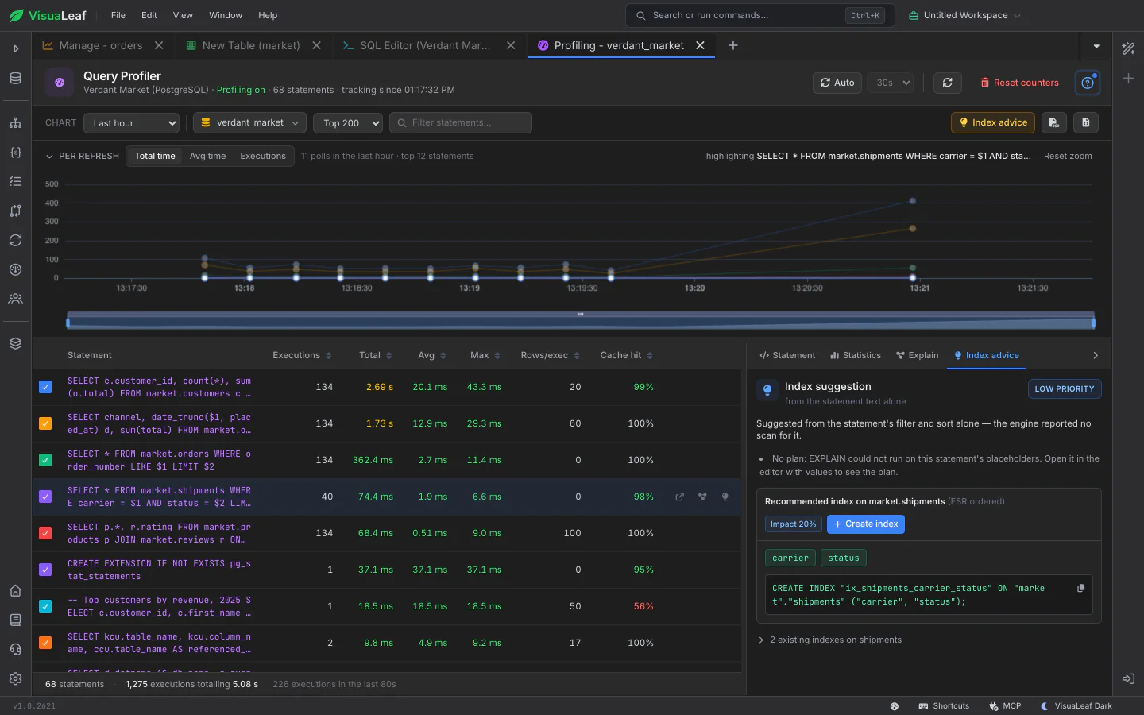This screenshot has width=1144, height=715.
Task: Open the database connections sidebar icon
Action: (15, 79)
